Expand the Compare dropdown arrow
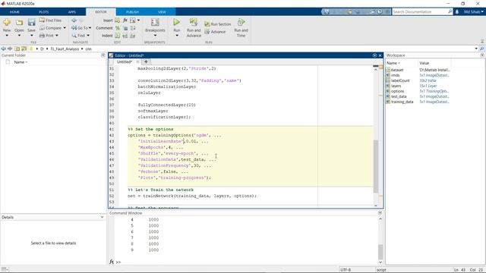This screenshot has width=486, height=273. pyautogui.click(x=65, y=28)
